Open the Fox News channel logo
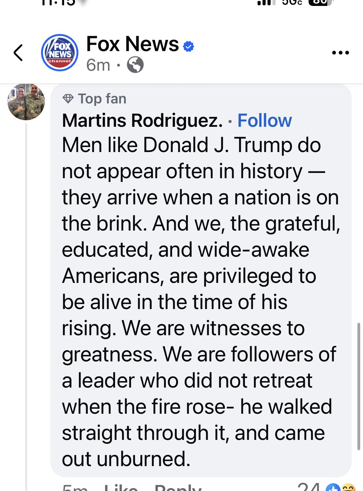363x491 pixels. click(x=59, y=53)
